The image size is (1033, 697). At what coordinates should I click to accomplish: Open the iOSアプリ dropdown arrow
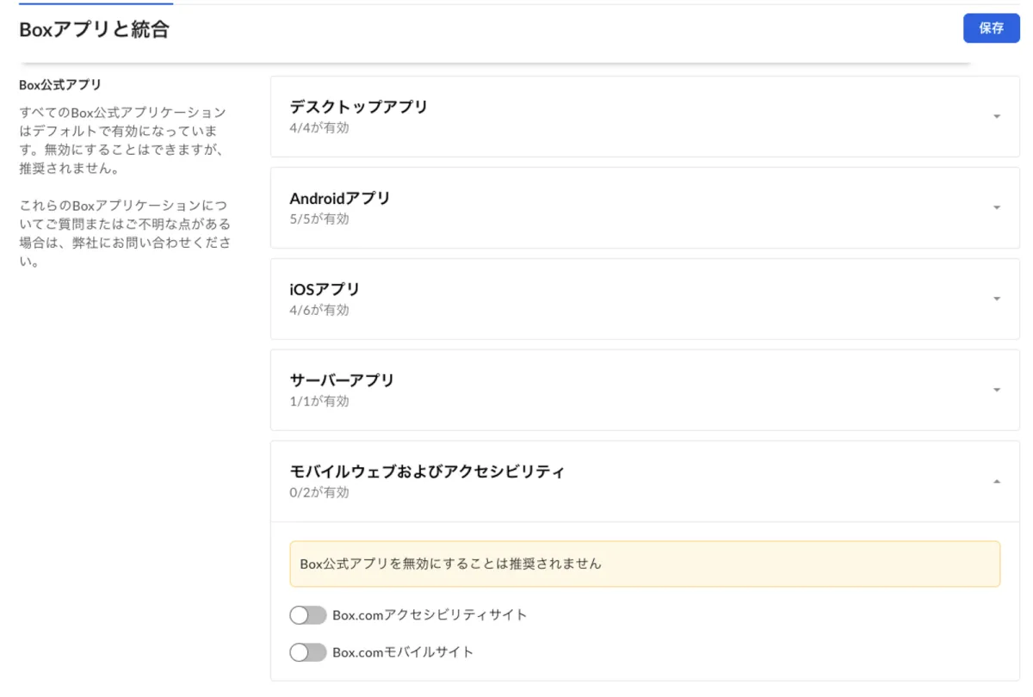[997, 299]
